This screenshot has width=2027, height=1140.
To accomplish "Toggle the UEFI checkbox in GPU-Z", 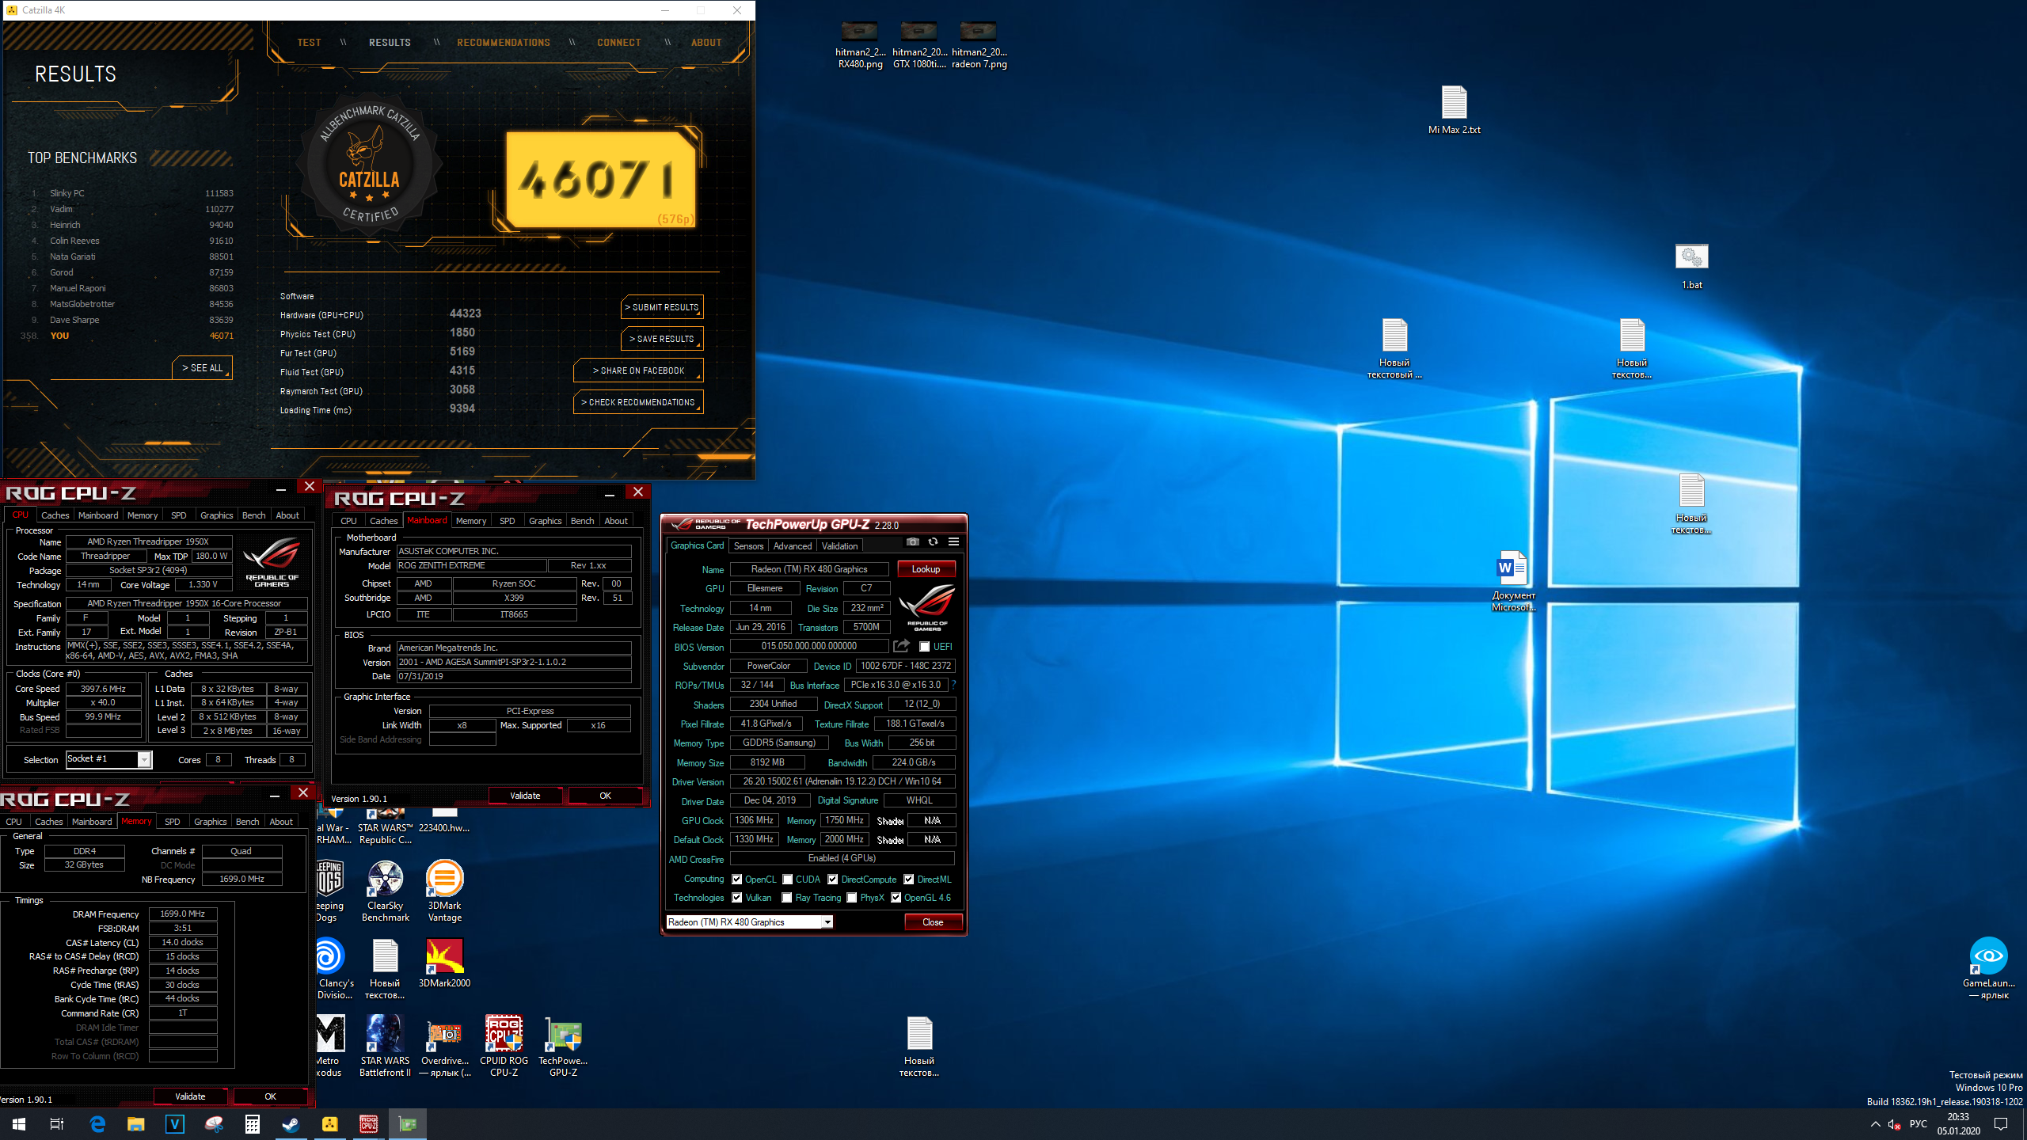I will (924, 647).
